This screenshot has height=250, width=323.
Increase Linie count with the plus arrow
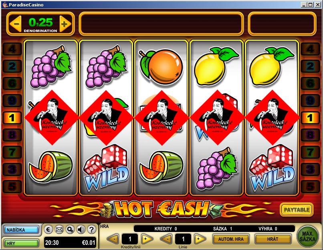click(x=200, y=239)
